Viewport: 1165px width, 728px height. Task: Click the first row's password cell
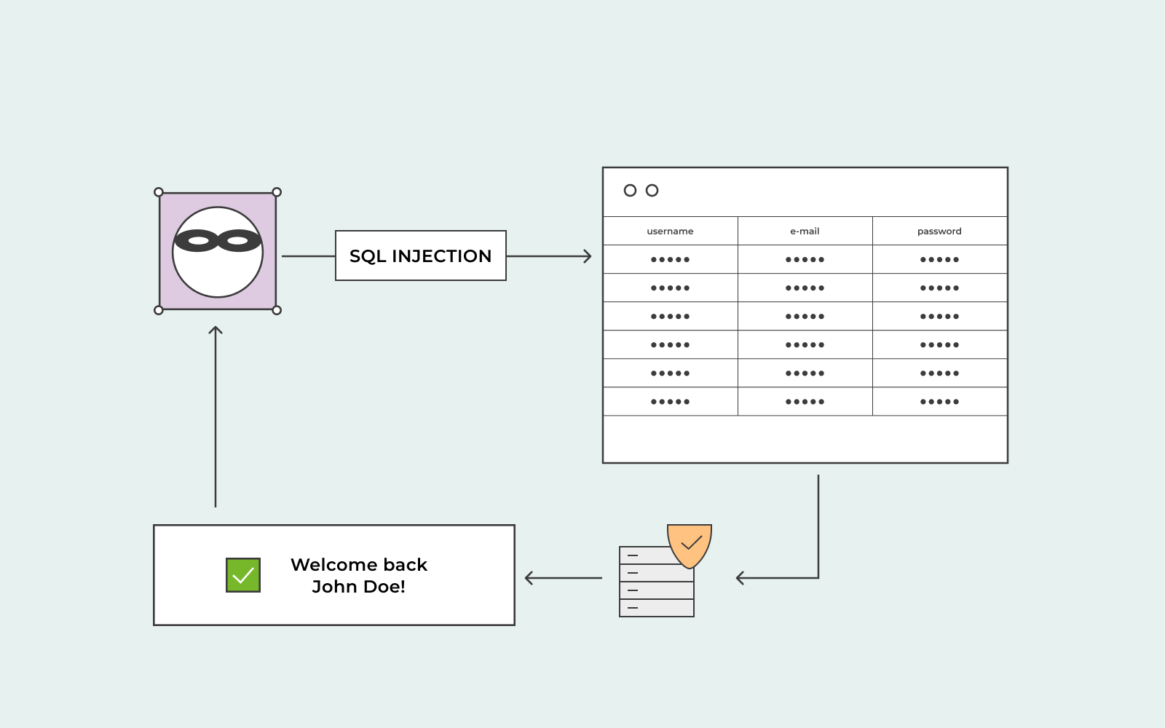[940, 259]
